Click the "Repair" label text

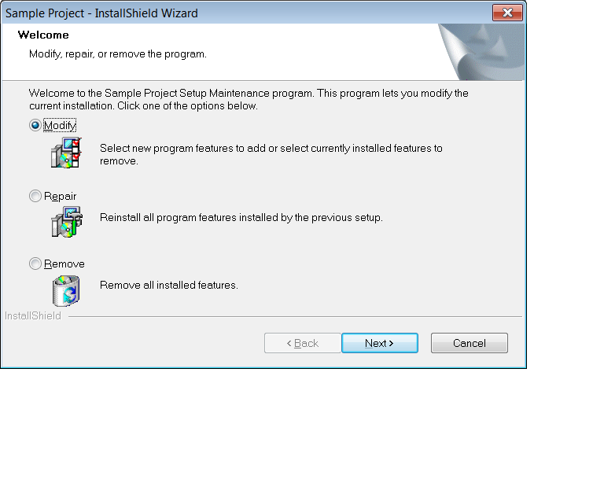tap(60, 197)
